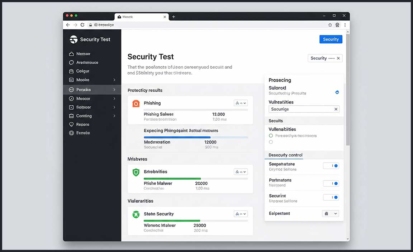Select the Conrting sidebar menu item
The image size is (413, 252).
click(84, 116)
